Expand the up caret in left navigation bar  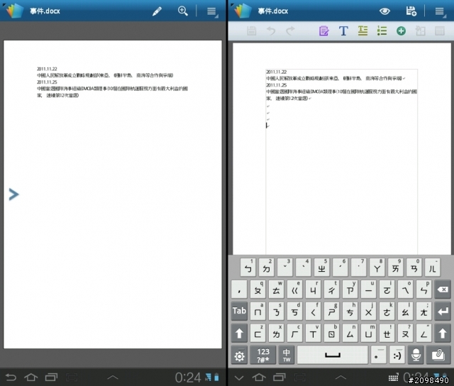113,377
